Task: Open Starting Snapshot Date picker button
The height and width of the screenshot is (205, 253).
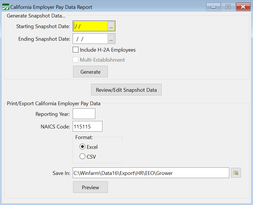Action: click(x=111, y=26)
